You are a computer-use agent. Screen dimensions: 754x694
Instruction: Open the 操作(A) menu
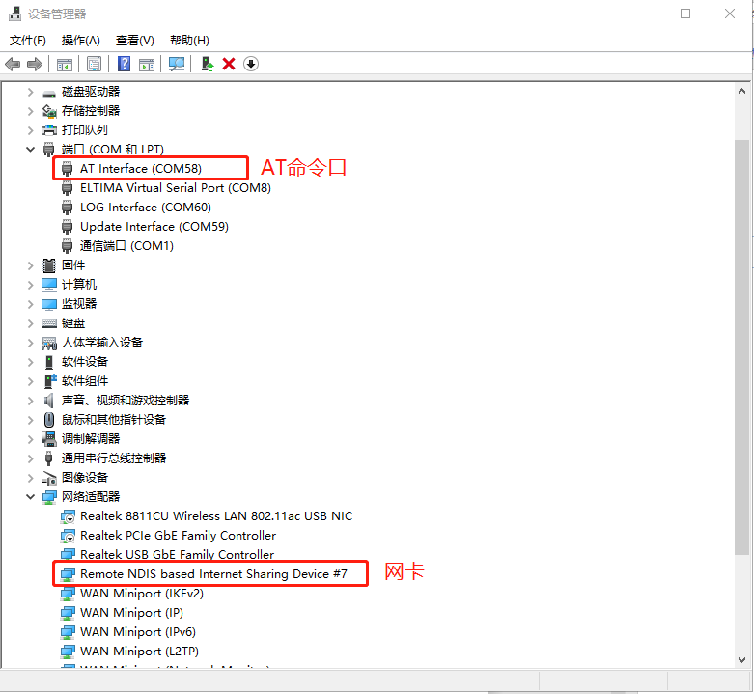tap(80, 40)
